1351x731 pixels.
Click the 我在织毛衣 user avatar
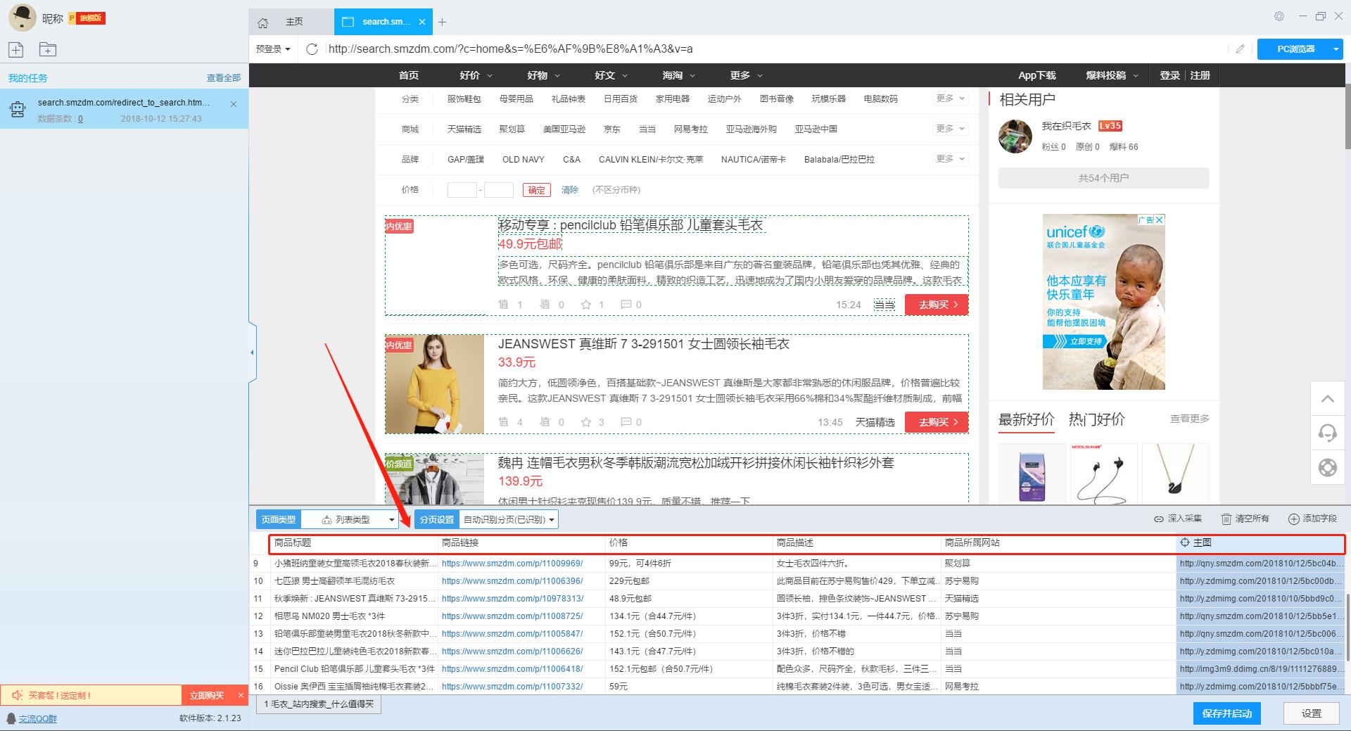coord(1015,136)
